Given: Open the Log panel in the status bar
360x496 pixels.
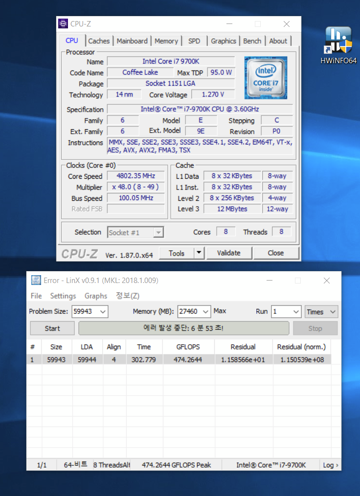Looking at the screenshot, I should (x=331, y=465).
